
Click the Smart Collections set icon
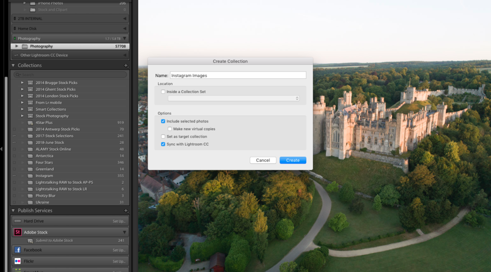click(x=30, y=109)
